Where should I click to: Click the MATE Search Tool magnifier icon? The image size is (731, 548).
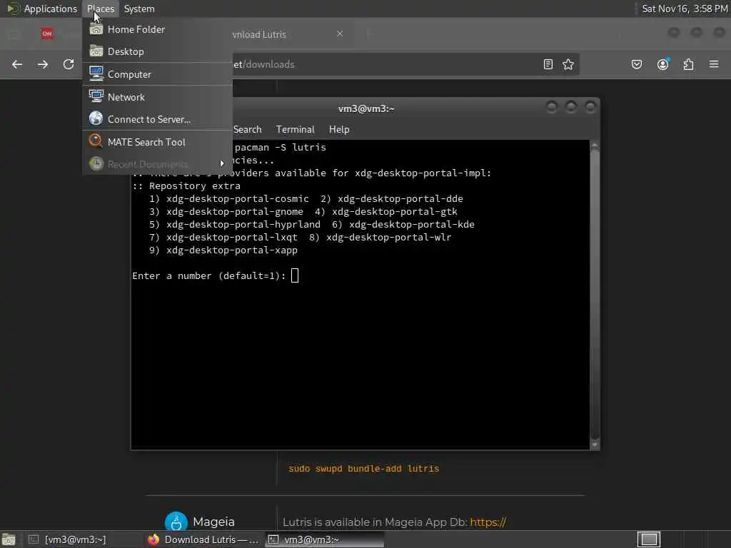coord(96,141)
